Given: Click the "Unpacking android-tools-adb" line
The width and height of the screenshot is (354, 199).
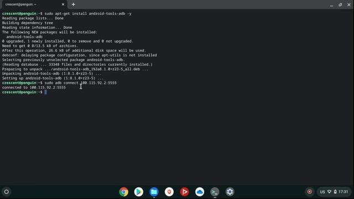Looking at the screenshot, I should click(51, 74).
